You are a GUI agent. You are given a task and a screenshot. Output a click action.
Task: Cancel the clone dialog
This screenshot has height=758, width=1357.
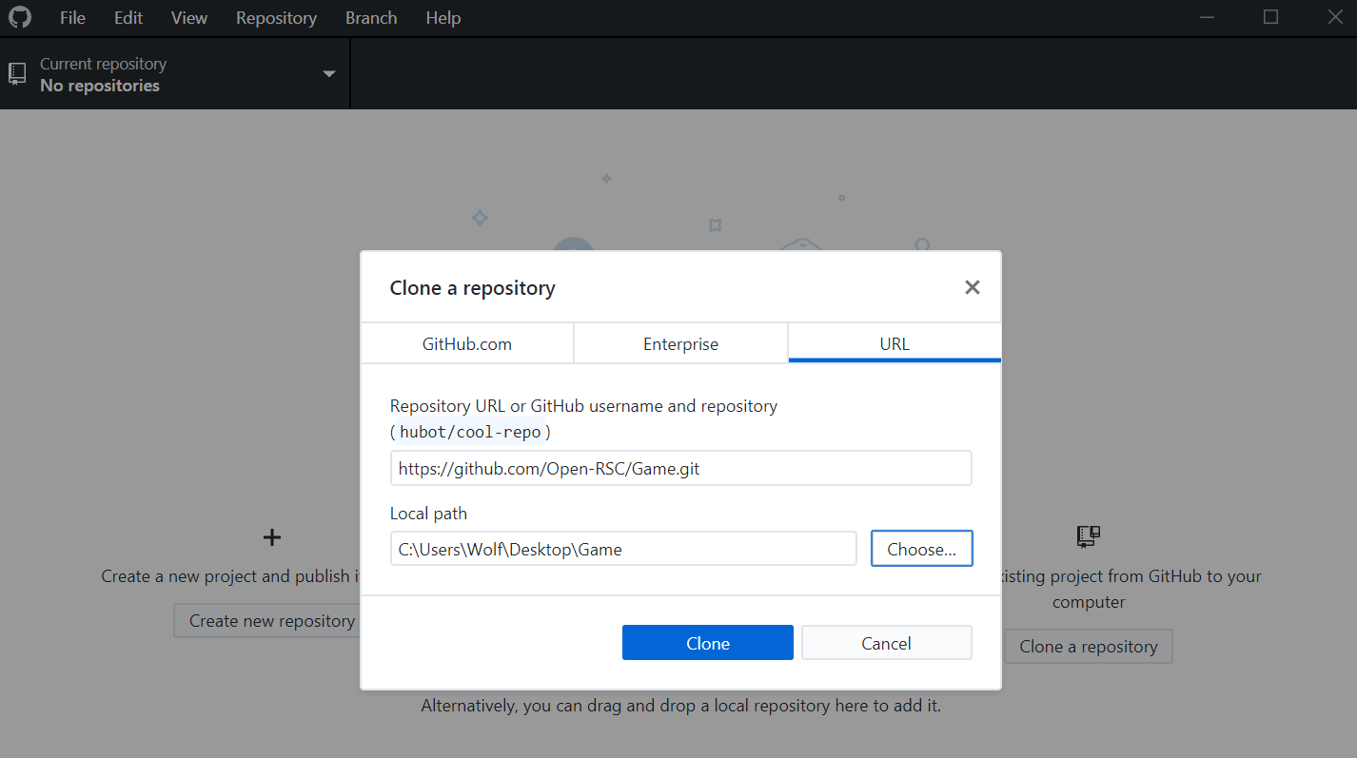pos(887,643)
